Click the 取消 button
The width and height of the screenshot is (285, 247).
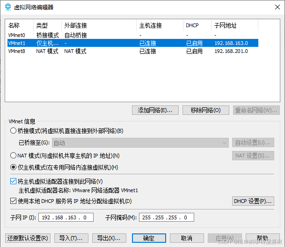pyautogui.click(x=187, y=238)
